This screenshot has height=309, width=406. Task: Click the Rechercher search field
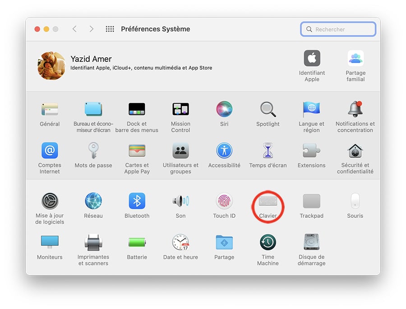click(x=338, y=29)
